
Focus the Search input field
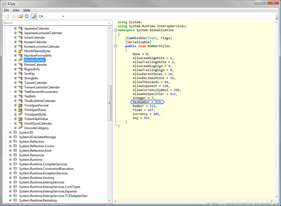tap(55, 23)
